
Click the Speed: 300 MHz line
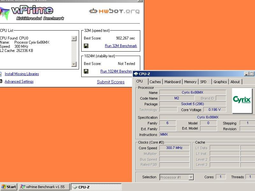click(x=14, y=46)
